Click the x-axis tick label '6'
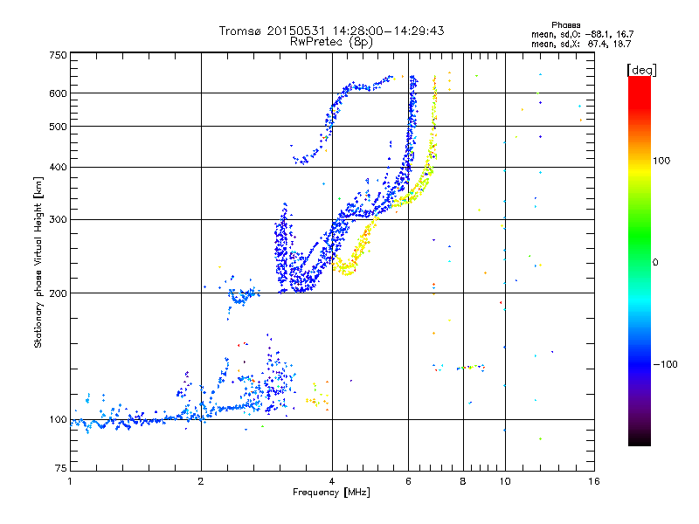The height and width of the screenshot is (524, 699). click(x=408, y=481)
